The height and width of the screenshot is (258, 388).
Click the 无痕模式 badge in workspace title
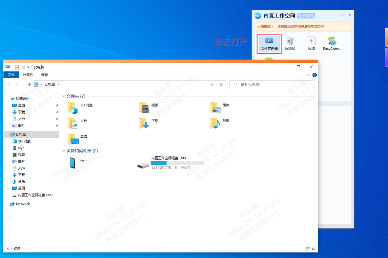point(306,16)
